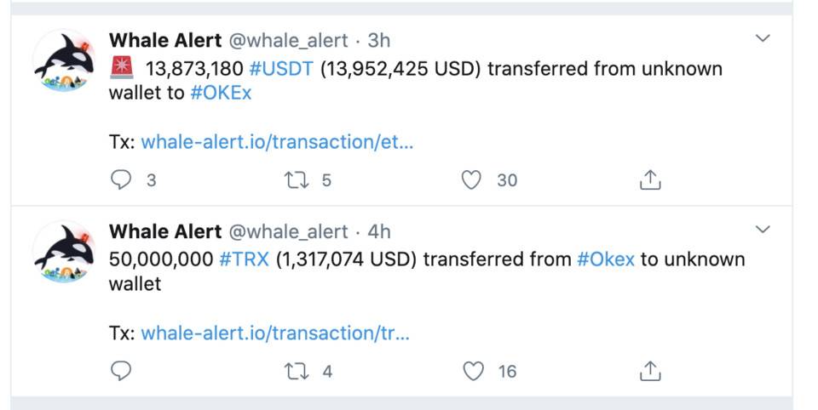Open the #OKEx hashtag link
The image size is (818, 410).
click(221, 93)
